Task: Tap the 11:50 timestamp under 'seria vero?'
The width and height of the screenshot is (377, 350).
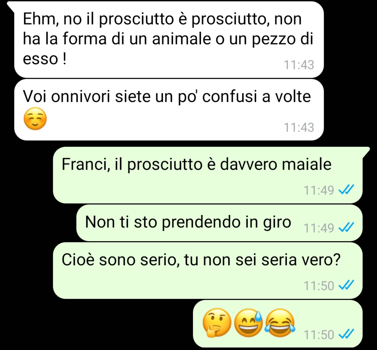Action: pyautogui.click(x=319, y=286)
